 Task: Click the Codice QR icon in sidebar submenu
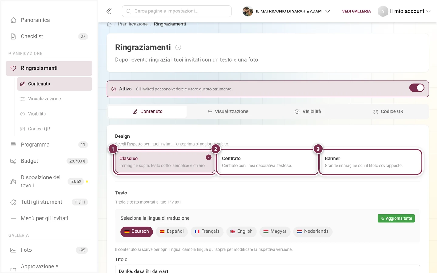pyautogui.click(x=22, y=129)
